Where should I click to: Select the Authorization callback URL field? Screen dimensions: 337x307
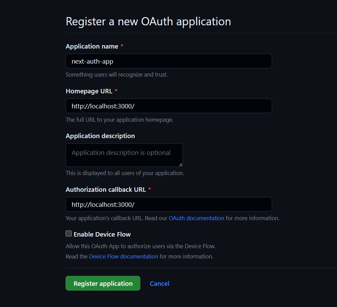click(x=169, y=204)
